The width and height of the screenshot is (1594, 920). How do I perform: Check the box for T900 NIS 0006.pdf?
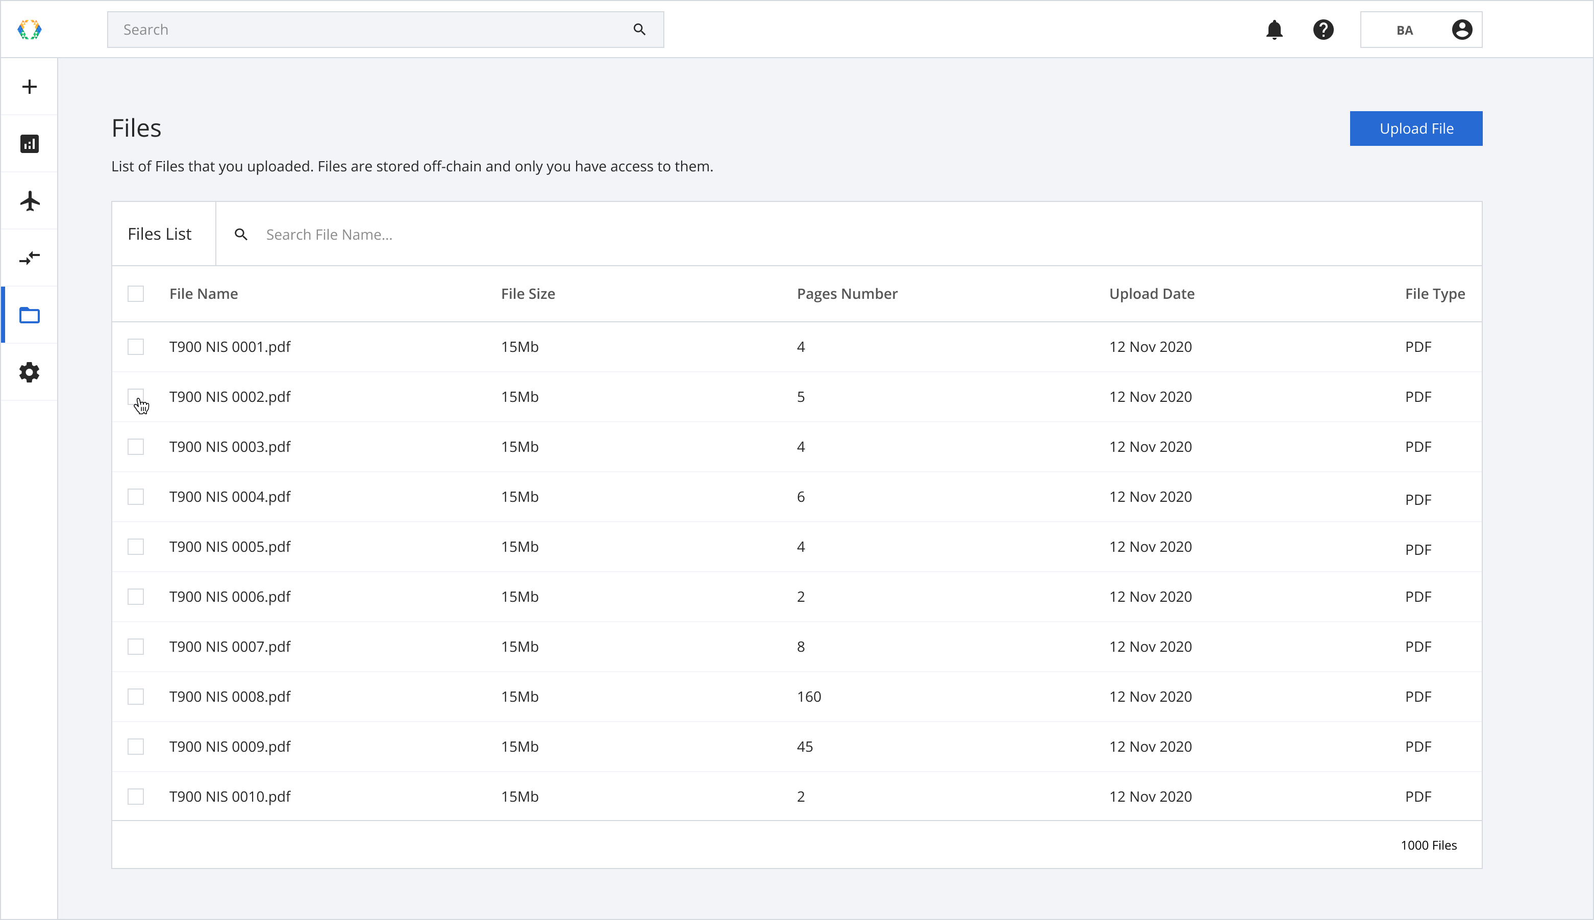click(136, 597)
